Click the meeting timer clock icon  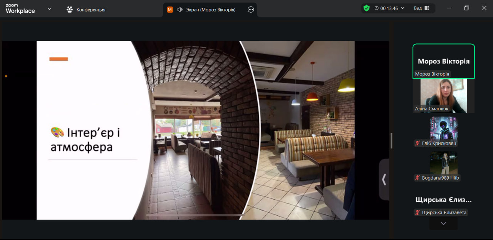pyautogui.click(x=376, y=8)
